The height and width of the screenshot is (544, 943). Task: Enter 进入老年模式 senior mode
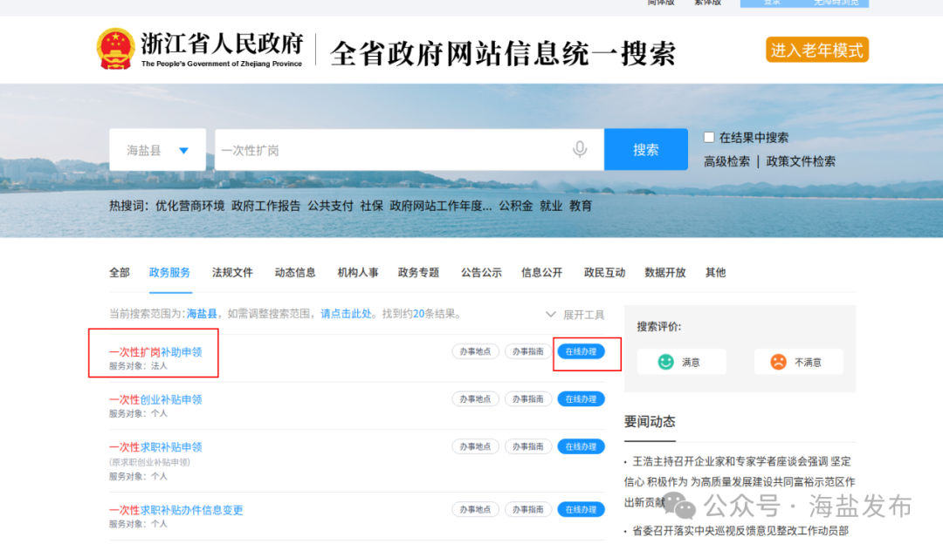pos(817,51)
